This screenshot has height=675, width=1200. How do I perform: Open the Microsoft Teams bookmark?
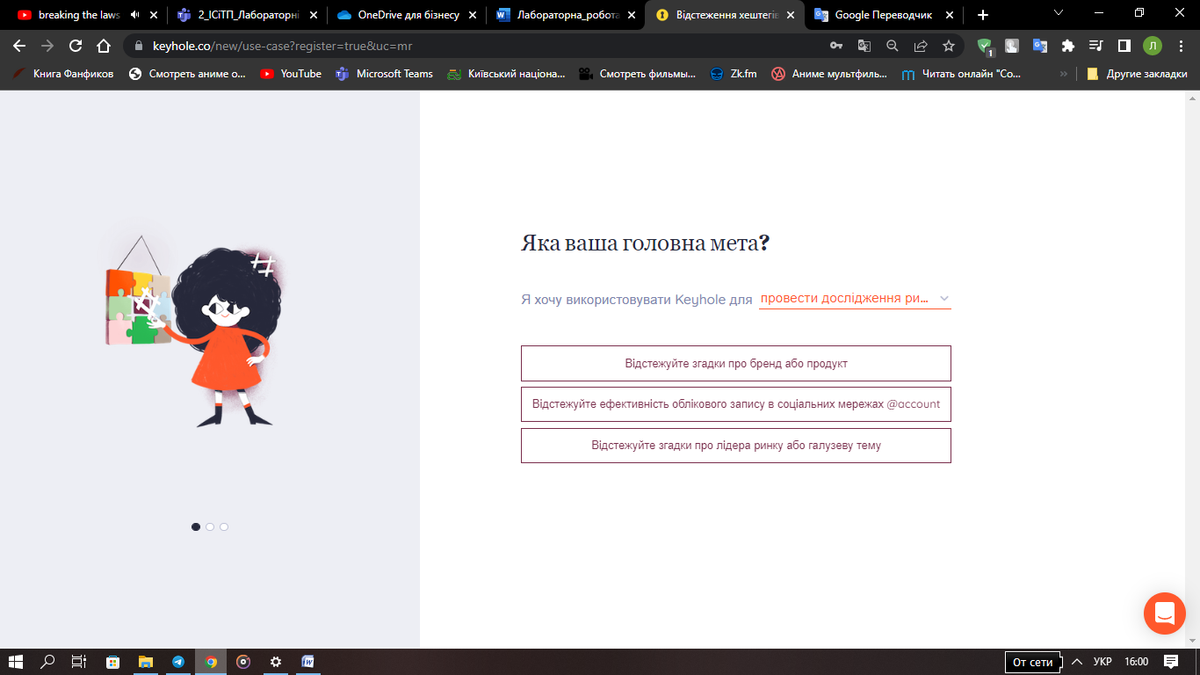[x=385, y=74]
